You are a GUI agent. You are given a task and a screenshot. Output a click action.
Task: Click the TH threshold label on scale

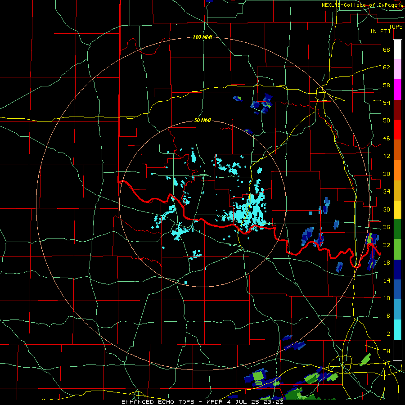(387, 351)
